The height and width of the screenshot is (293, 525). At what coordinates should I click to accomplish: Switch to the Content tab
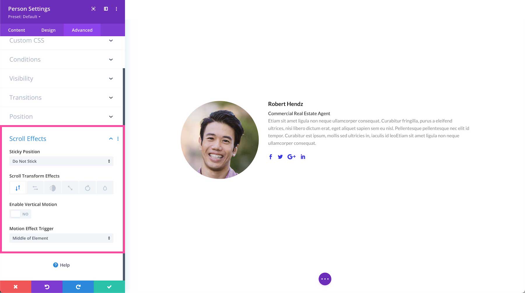pyautogui.click(x=17, y=30)
